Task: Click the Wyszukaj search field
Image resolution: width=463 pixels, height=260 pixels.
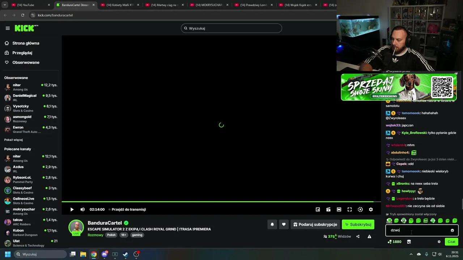Action: 231,28
